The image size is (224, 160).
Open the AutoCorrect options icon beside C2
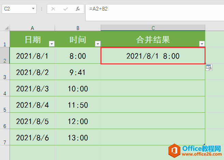click(209, 67)
